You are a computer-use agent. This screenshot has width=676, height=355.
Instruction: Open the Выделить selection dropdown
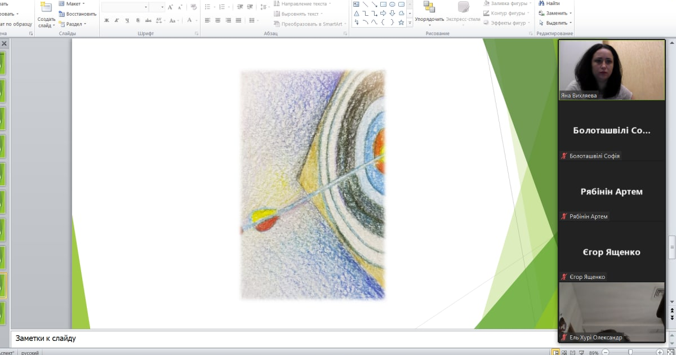(x=555, y=23)
